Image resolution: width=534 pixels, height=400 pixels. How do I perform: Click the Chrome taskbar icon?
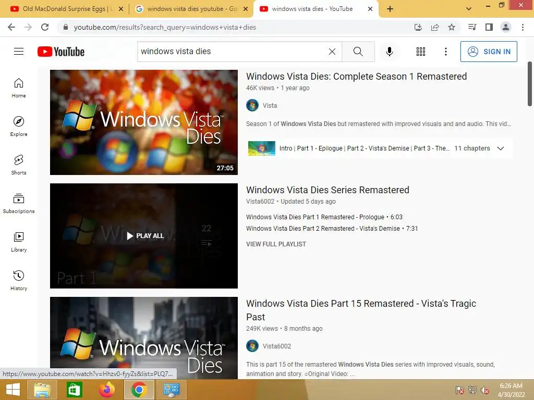pyautogui.click(x=139, y=390)
